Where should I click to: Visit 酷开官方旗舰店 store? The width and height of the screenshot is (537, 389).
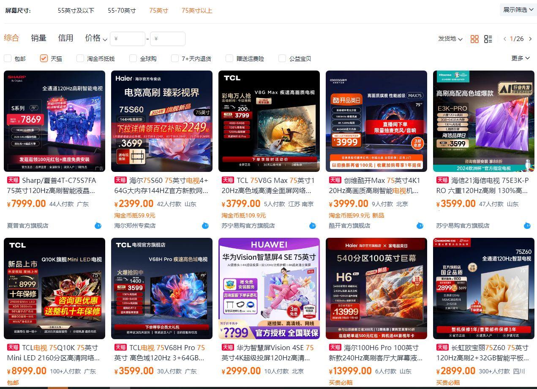[x=350, y=226]
